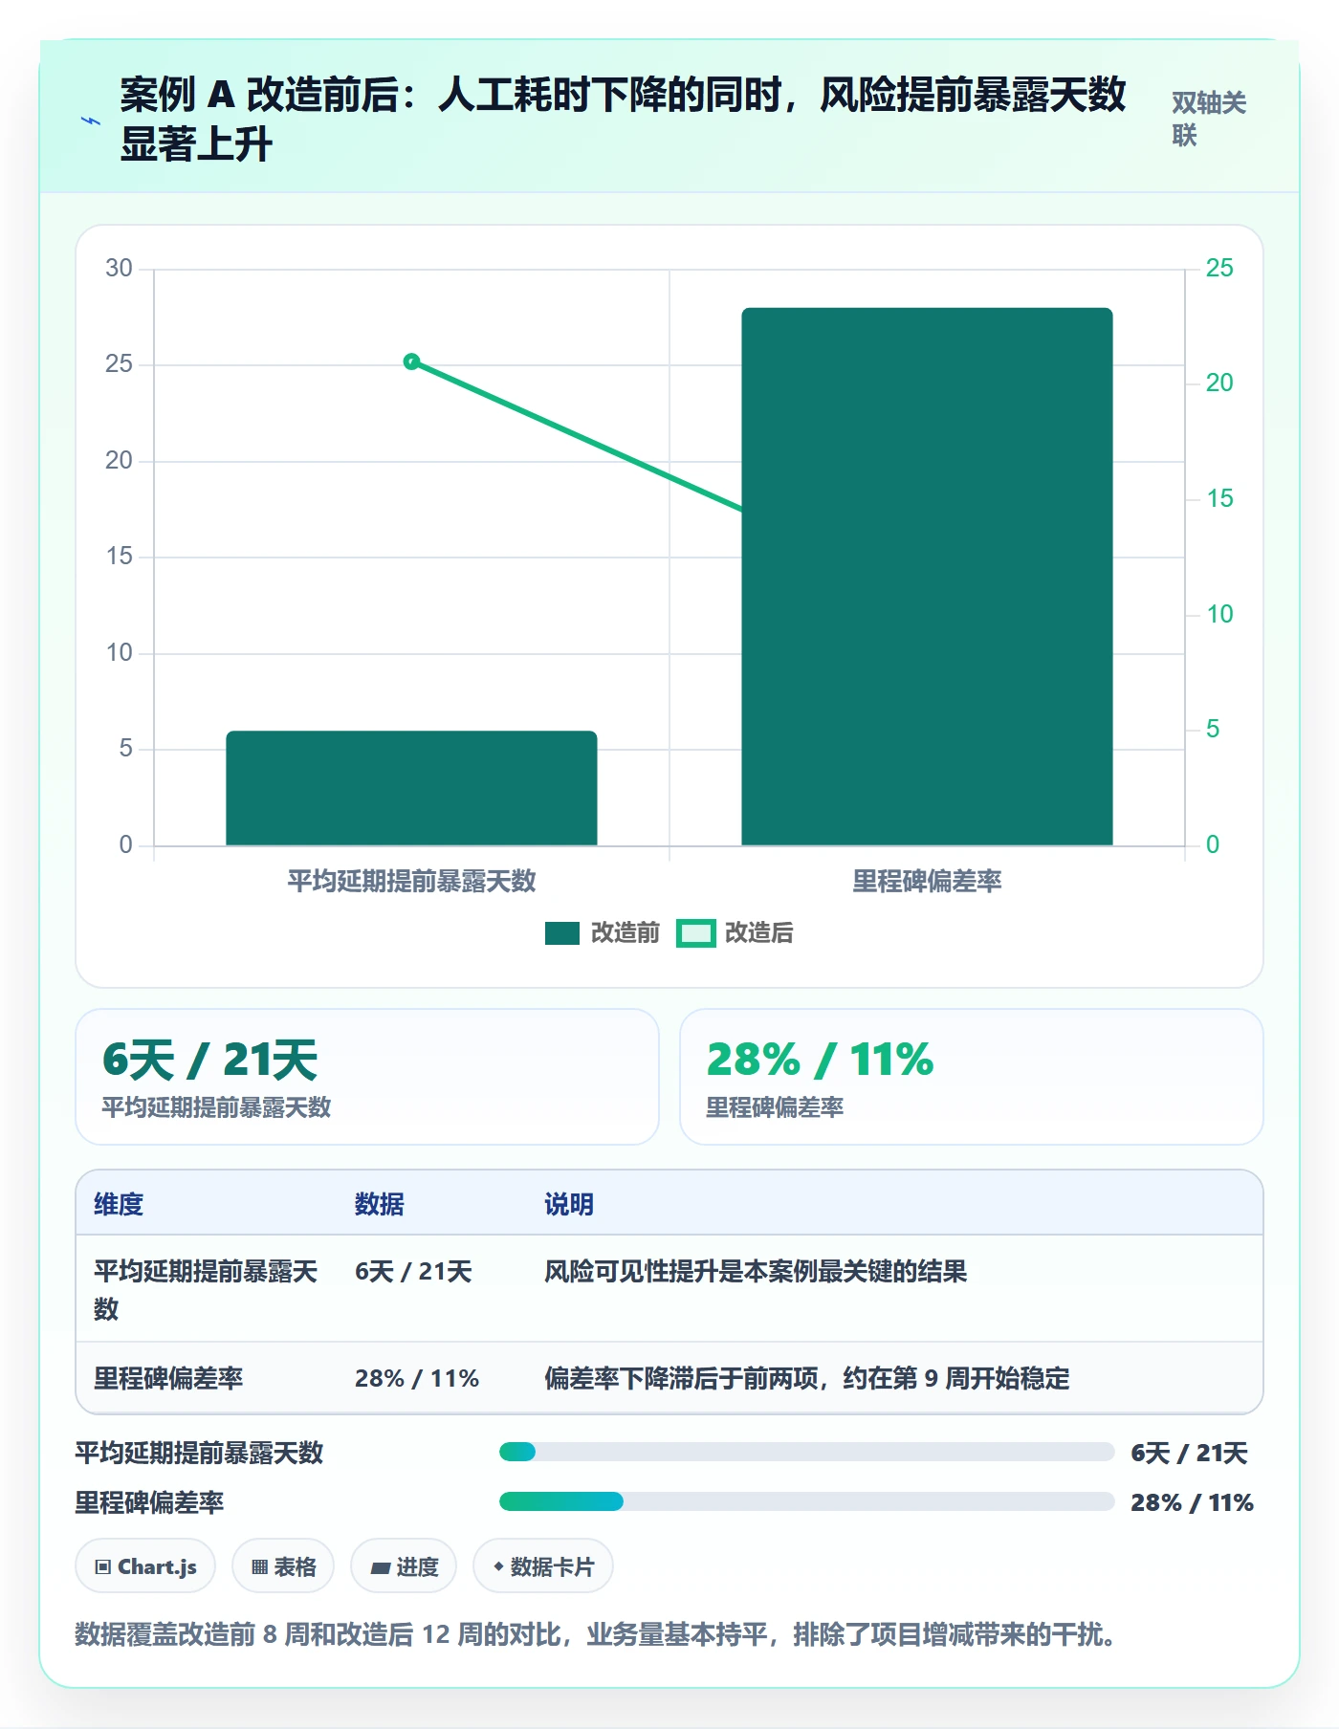Click the table note about 第 9 周开始稳定
1339x1729 pixels.
[x=807, y=1378]
